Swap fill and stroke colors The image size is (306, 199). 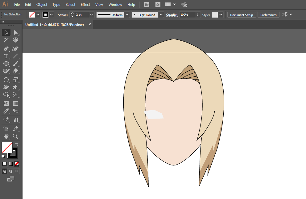pos(17,144)
